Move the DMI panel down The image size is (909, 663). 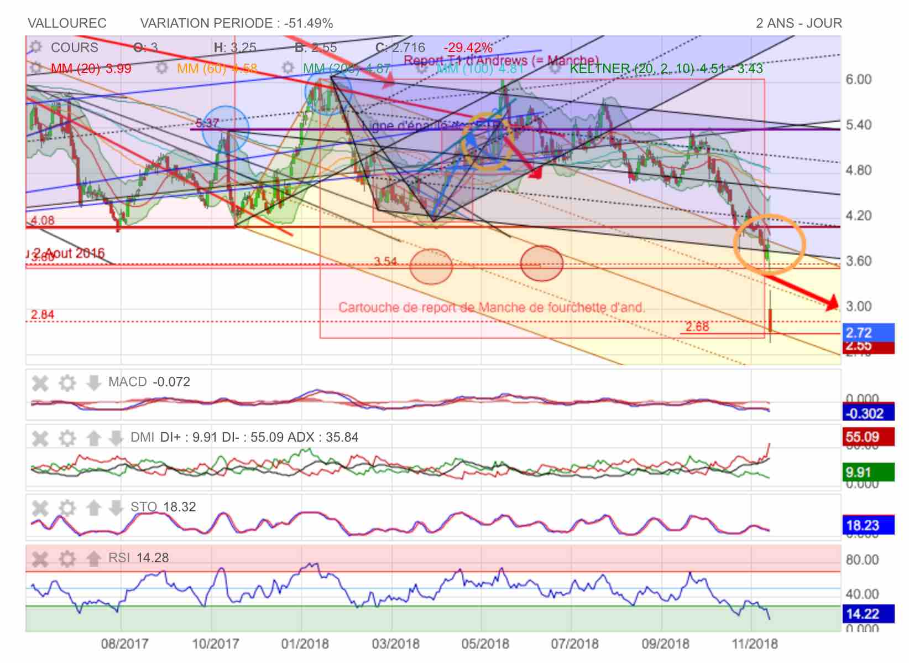pyautogui.click(x=116, y=438)
